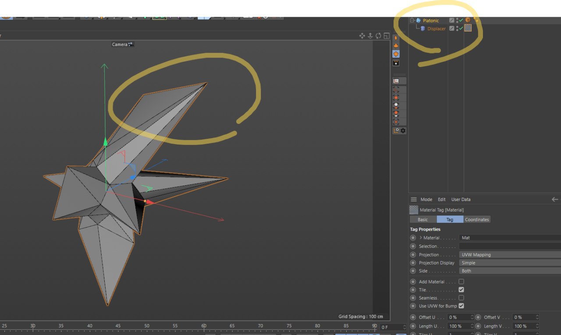Toggle the green enable check on Platonic
Viewport: 561px width, 335px height.
(461, 21)
